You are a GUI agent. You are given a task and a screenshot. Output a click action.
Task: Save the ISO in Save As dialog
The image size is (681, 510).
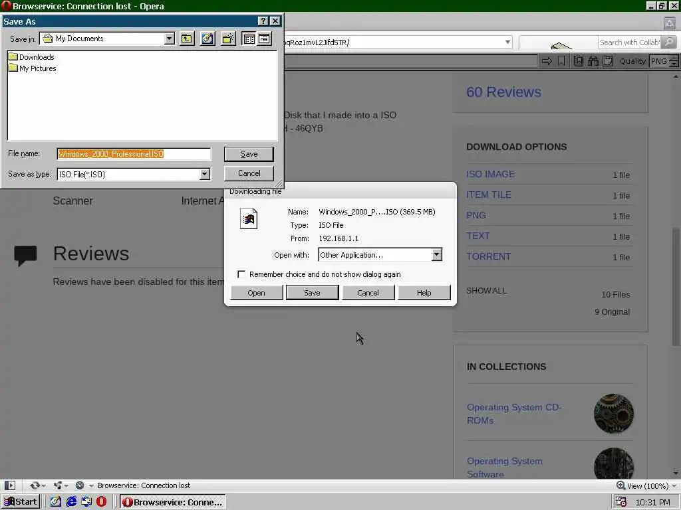[249, 154]
